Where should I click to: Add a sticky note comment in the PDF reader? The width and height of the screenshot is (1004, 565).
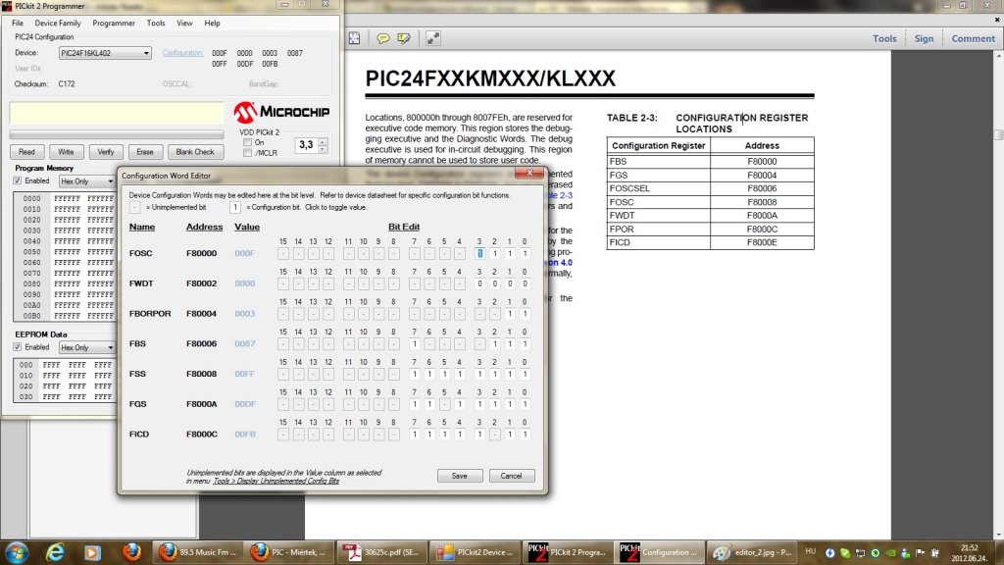coord(383,38)
